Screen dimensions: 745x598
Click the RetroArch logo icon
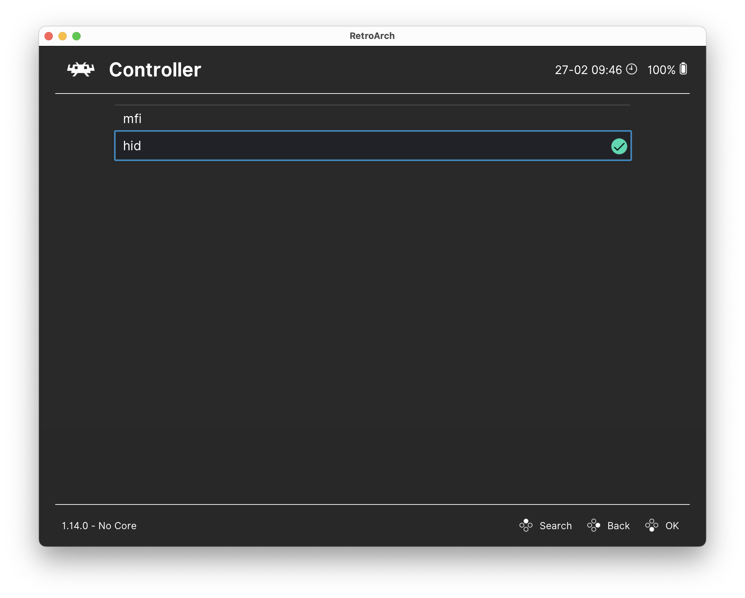[80, 70]
